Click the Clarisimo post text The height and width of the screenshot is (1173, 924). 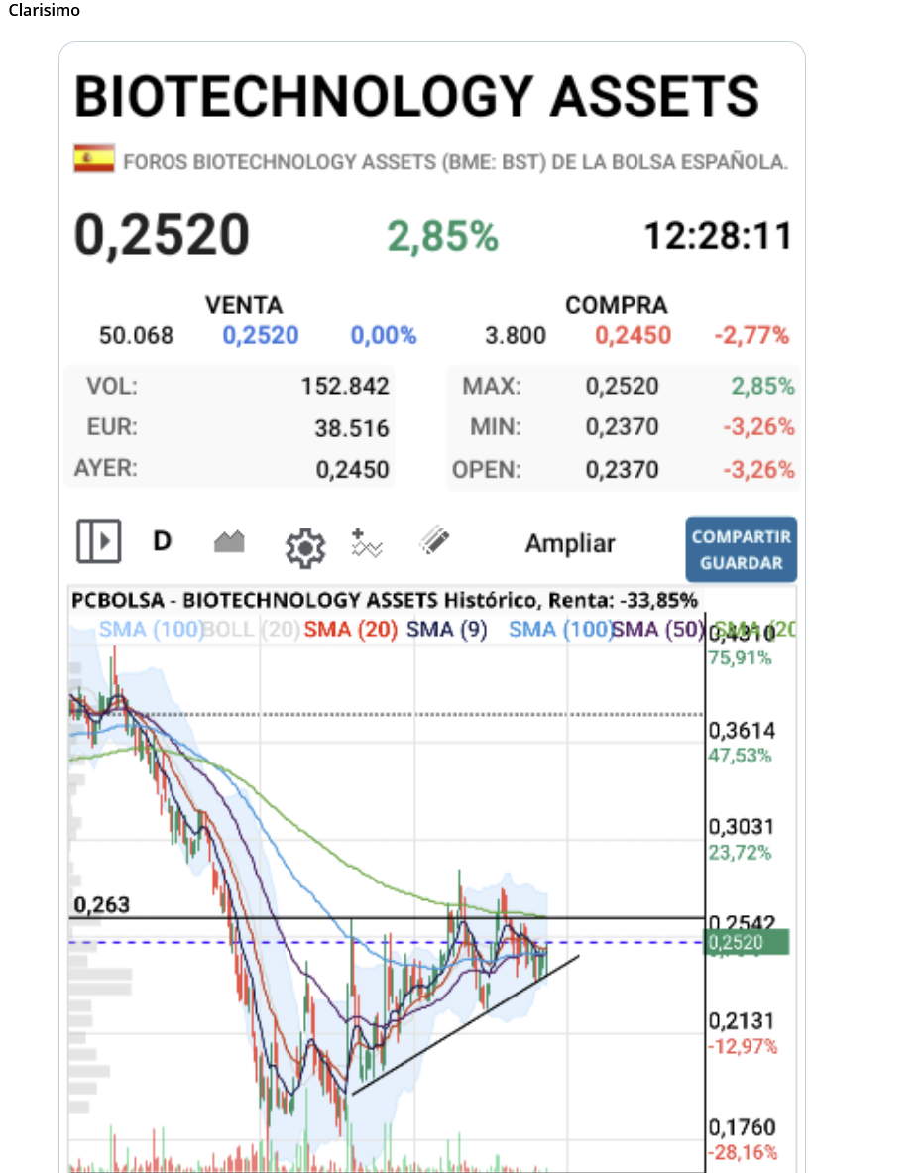point(45,11)
